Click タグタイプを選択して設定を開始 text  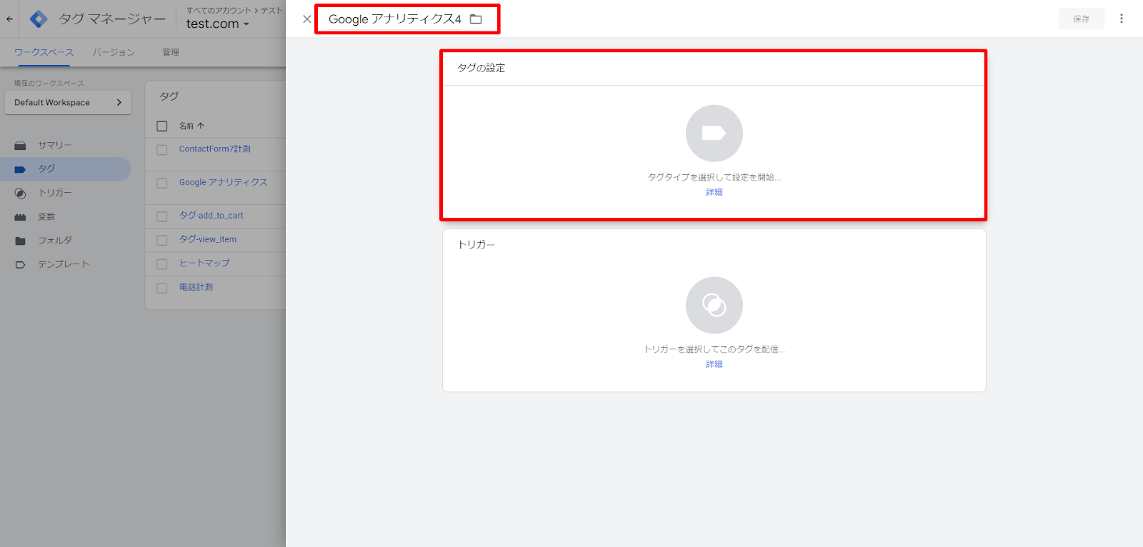pyautogui.click(x=714, y=177)
